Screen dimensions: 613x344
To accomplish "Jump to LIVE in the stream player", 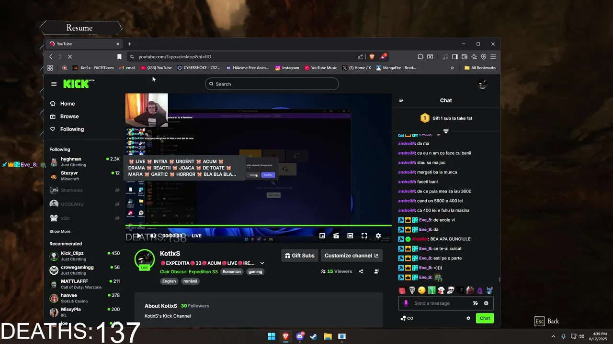I will click(x=196, y=236).
